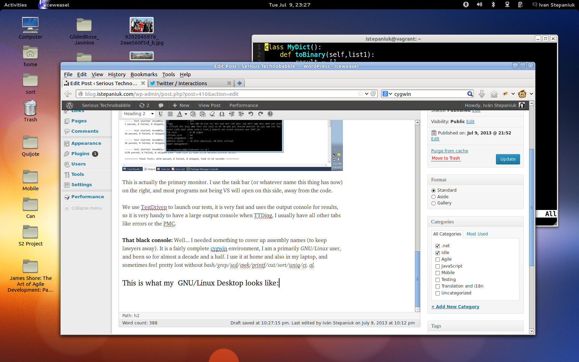The height and width of the screenshot is (362, 579).
Task: Redo the edit in editor toolbar
Action: [261, 114]
